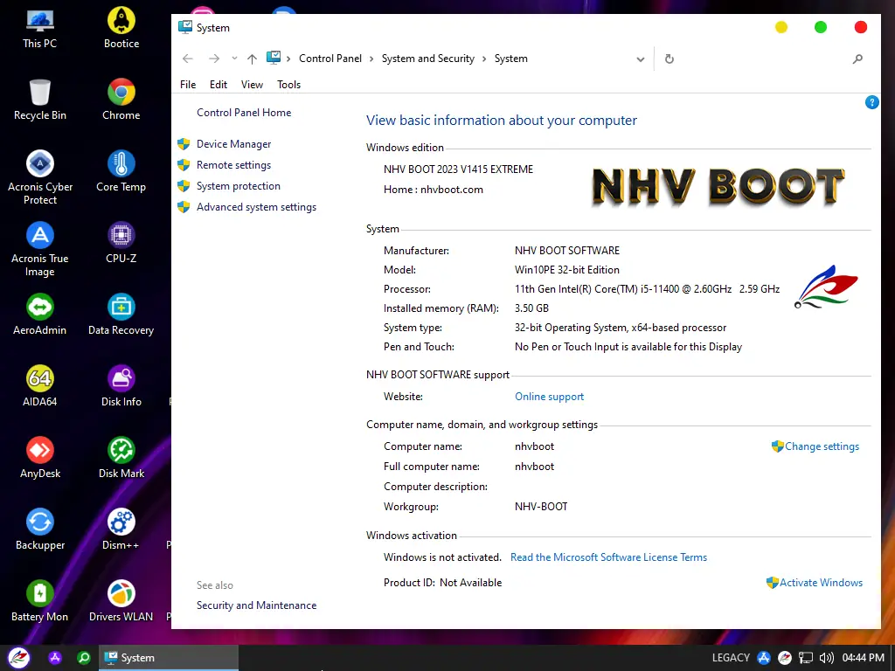Open Battery Mon desktop shortcut

40,601
